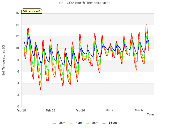Click the Feb 18 x-axis tick label
The width and height of the screenshot is (170, 128).
pyautogui.click(x=21, y=110)
